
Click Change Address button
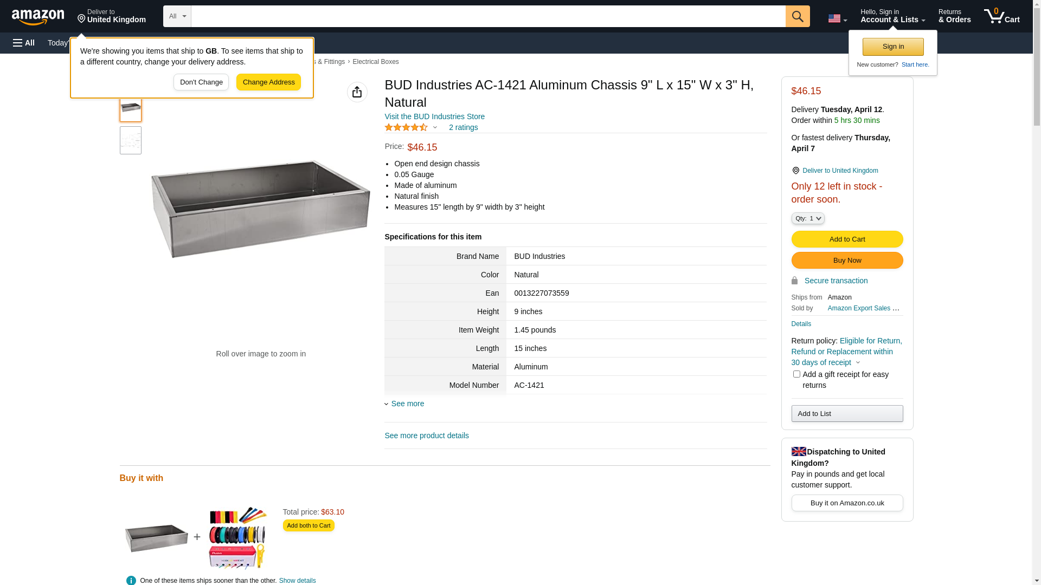click(x=268, y=82)
